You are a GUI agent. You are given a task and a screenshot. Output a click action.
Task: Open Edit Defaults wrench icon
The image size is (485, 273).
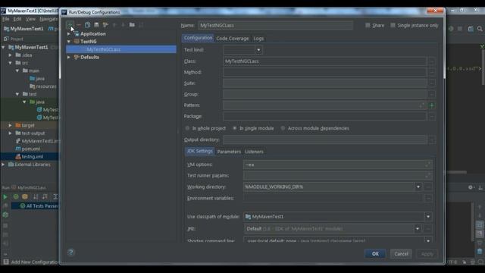point(105,25)
